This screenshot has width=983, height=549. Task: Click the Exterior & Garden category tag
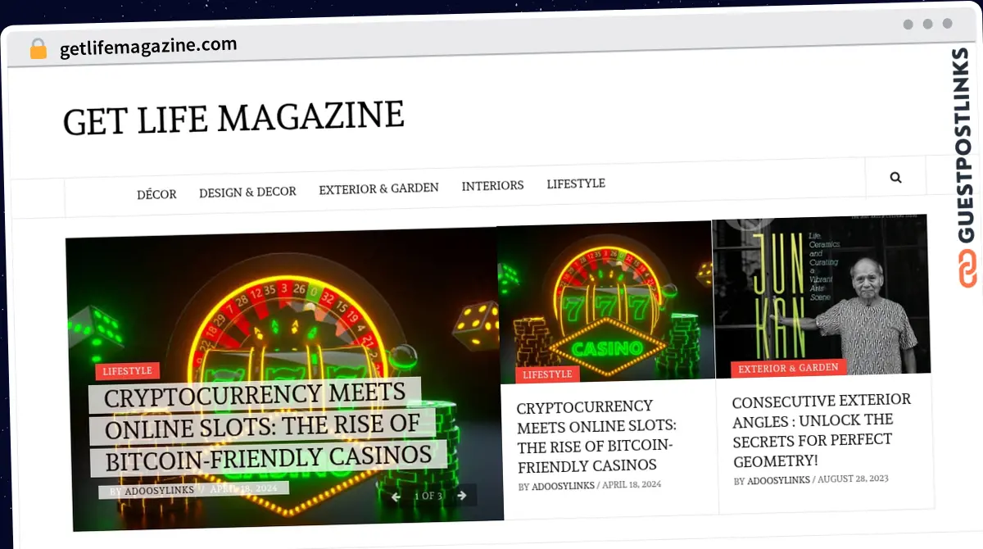[x=788, y=369]
